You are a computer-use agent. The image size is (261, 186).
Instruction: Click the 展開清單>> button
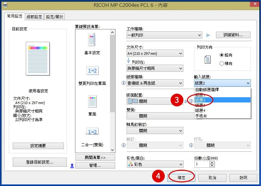95,158
